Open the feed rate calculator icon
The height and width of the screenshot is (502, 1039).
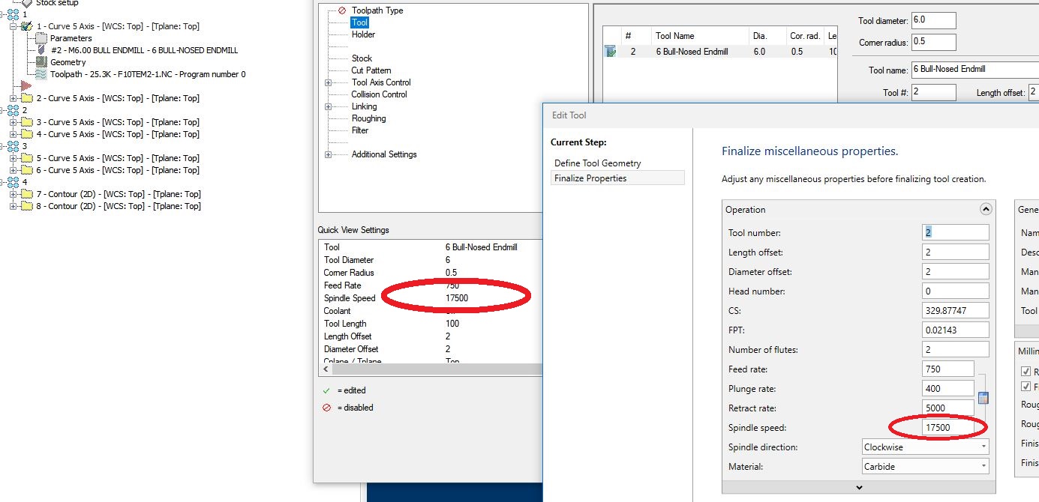(x=983, y=398)
